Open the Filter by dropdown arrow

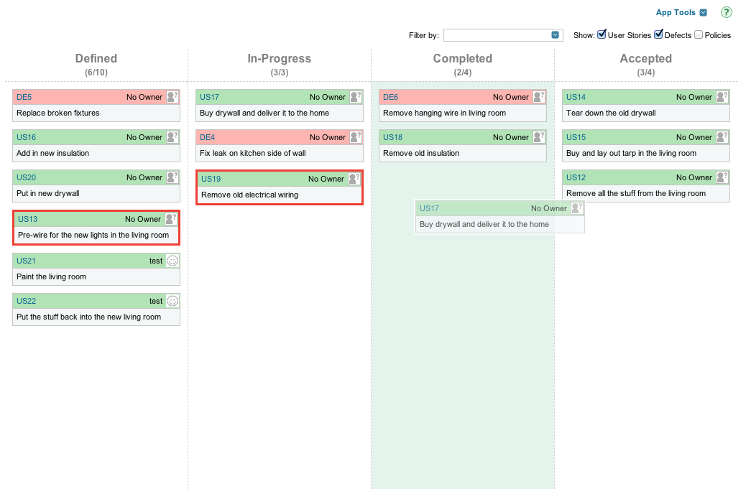(x=556, y=35)
